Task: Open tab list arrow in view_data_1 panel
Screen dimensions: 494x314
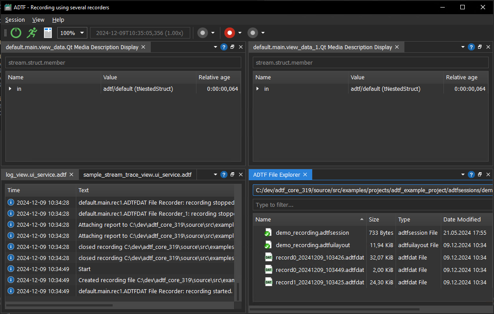Action: 463,47
